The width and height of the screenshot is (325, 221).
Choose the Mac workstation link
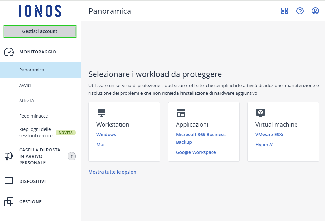click(101, 145)
